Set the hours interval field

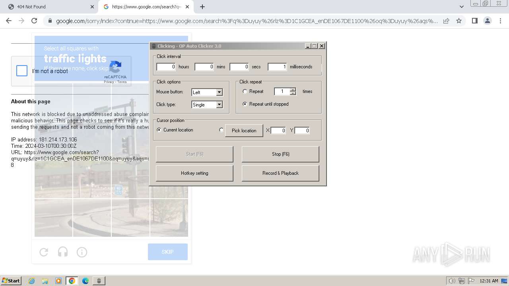(166, 67)
